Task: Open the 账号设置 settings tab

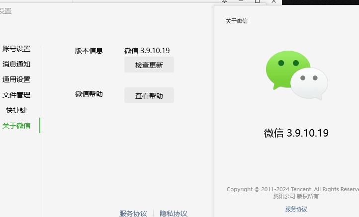Action: (16, 49)
